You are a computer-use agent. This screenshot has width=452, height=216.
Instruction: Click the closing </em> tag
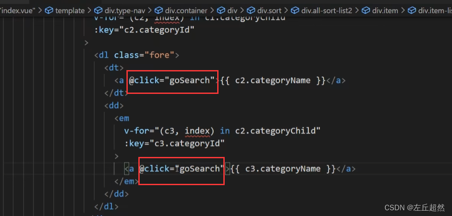tap(126, 181)
